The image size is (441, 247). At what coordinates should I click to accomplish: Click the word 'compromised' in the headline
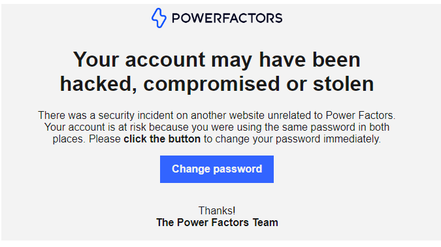(212, 84)
